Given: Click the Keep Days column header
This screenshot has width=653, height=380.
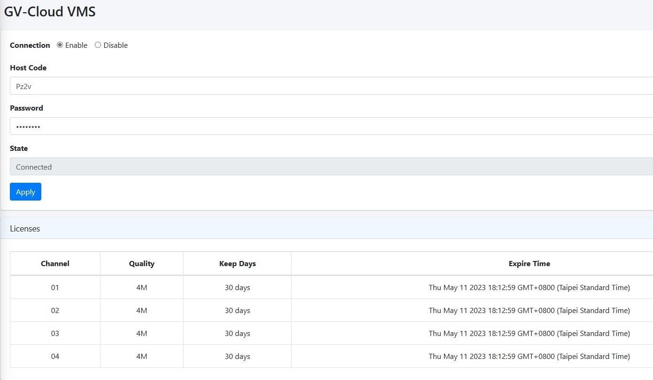Looking at the screenshot, I should (x=237, y=264).
